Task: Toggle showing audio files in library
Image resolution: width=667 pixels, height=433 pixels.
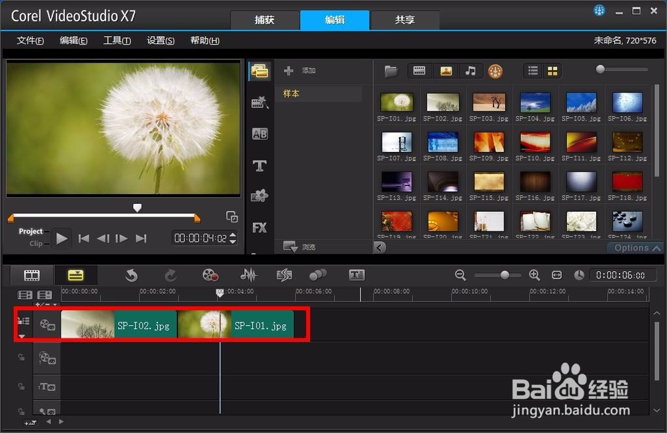Action: (470, 71)
